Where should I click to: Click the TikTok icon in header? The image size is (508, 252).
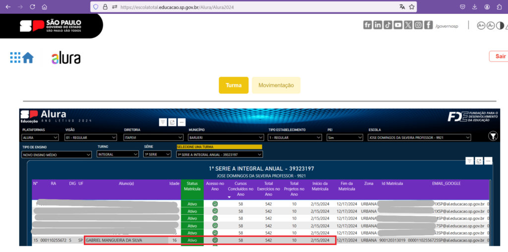tap(387, 25)
